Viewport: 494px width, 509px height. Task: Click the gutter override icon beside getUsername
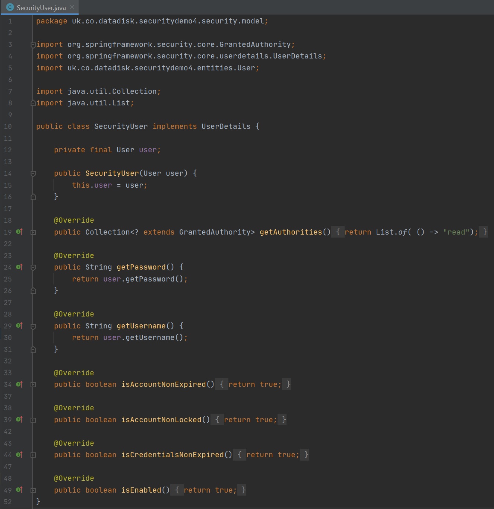[19, 326]
